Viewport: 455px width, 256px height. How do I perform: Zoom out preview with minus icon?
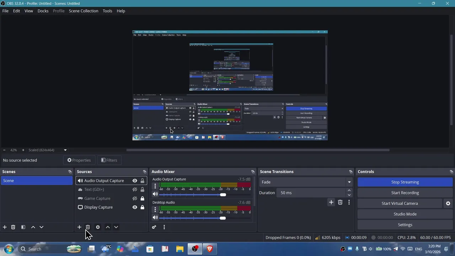point(4,150)
